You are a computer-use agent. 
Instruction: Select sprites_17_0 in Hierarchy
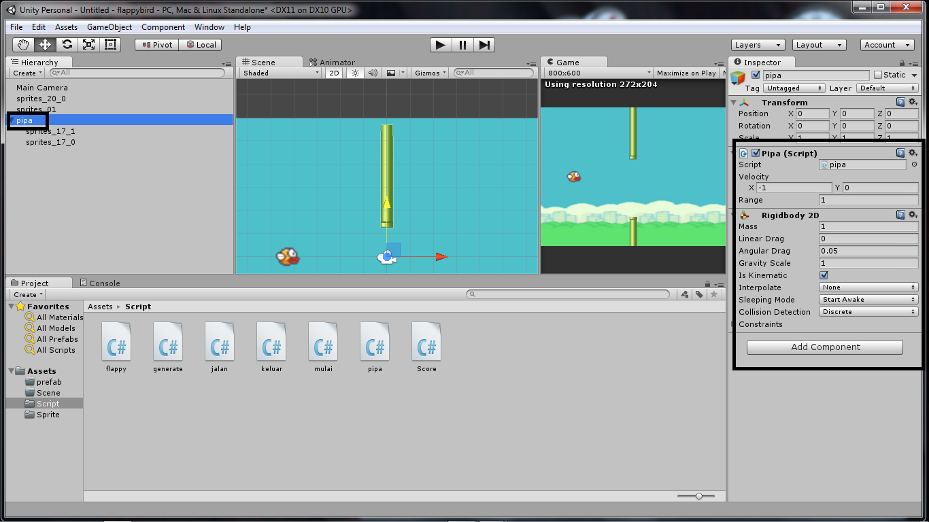(x=50, y=142)
